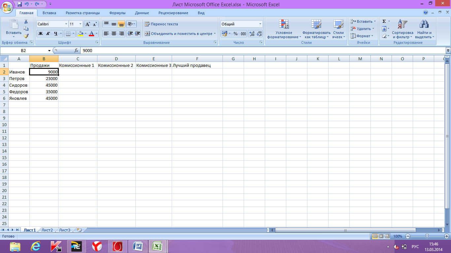
Task: Open Условное форматирование menu
Action: (x=284, y=29)
